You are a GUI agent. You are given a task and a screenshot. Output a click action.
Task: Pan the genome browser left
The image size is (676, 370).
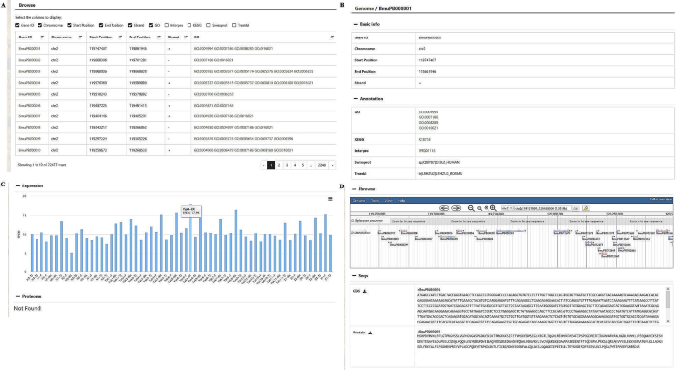pyautogui.click(x=444, y=208)
